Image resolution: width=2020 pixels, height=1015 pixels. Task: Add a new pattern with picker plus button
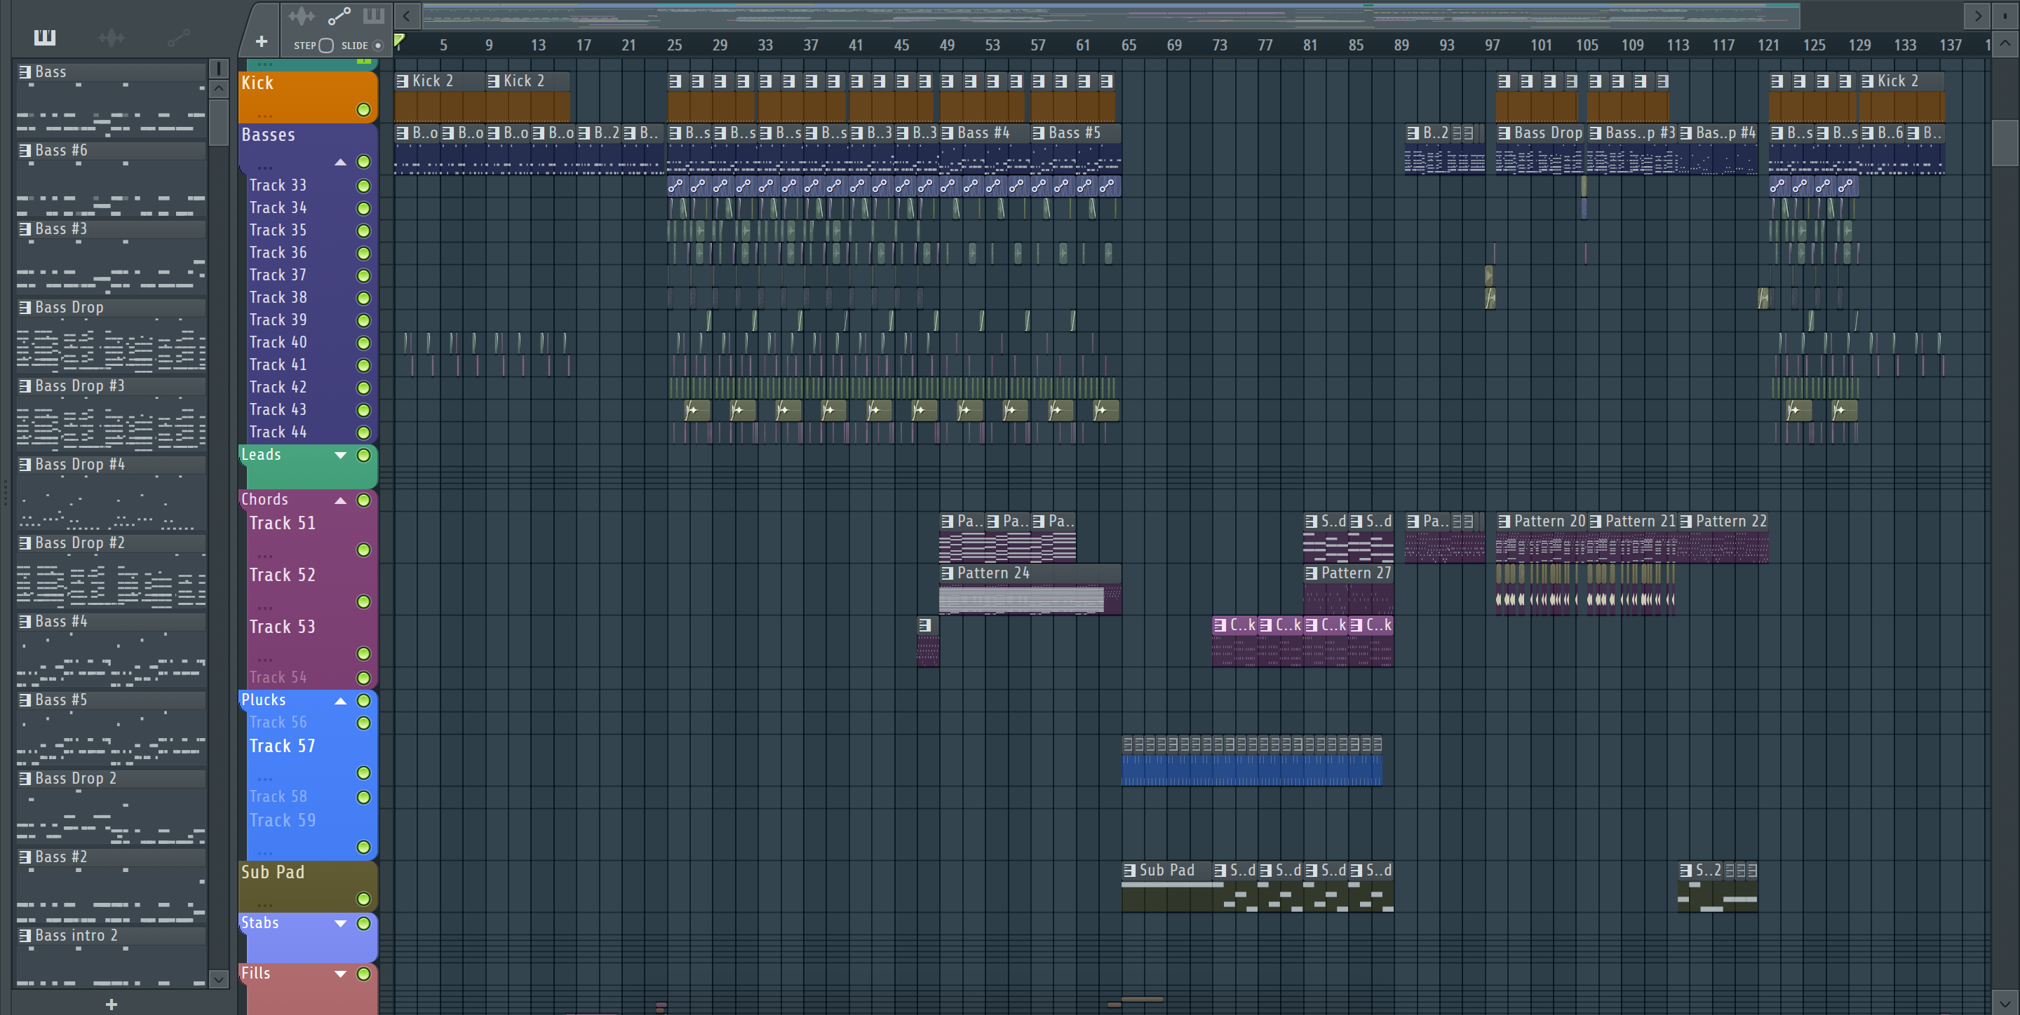click(112, 1004)
